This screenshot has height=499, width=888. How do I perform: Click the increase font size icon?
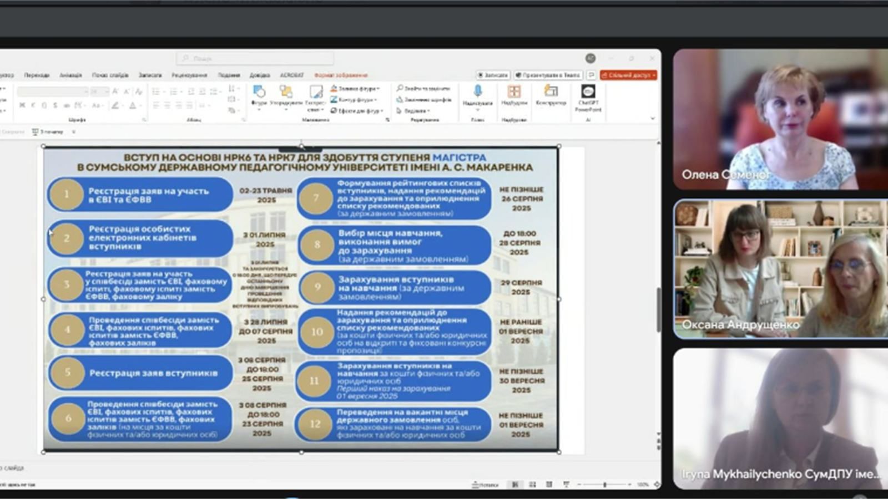[x=116, y=91]
